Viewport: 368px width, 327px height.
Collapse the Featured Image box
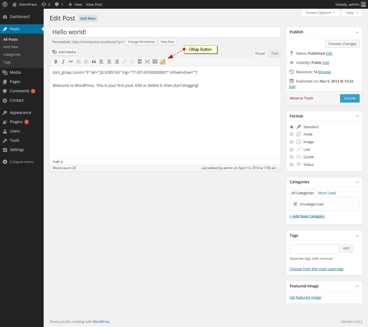(357, 286)
